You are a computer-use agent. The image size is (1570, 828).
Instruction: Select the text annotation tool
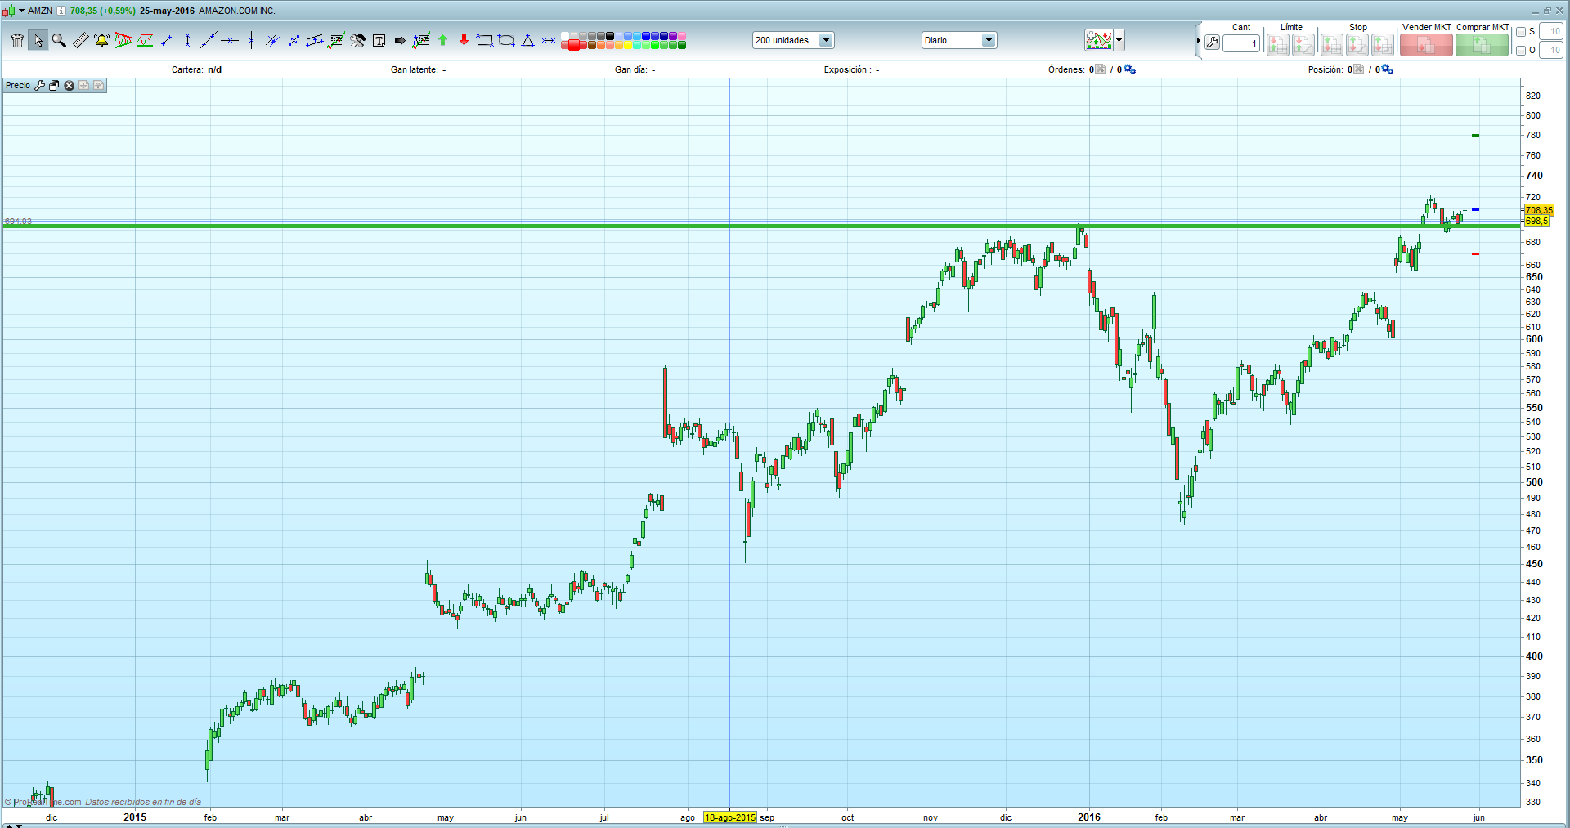[379, 40]
